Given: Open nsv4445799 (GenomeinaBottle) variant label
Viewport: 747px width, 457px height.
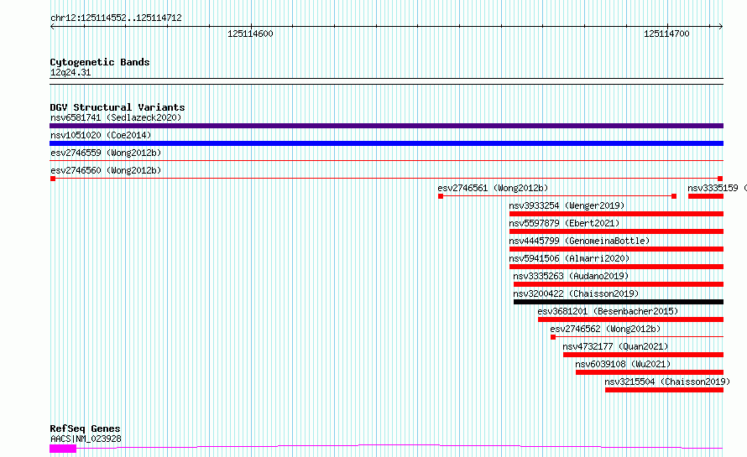Looking at the screenshot, I should (579, 241).
